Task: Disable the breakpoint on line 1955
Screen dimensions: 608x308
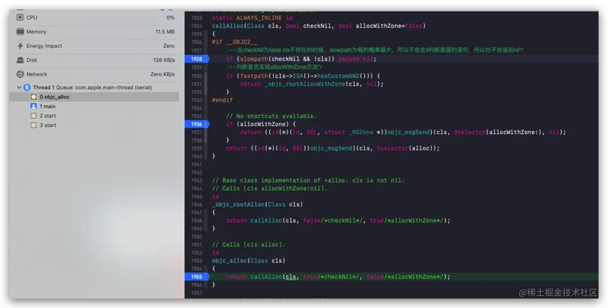Action: click(x=197, y=277)
